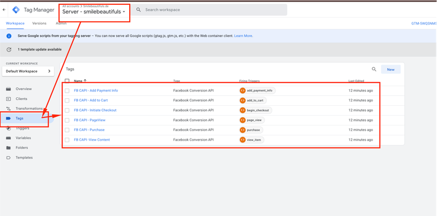Click the GTM container ID link
The width and height of the screenshot is (437, 216).
pos(424,23)
